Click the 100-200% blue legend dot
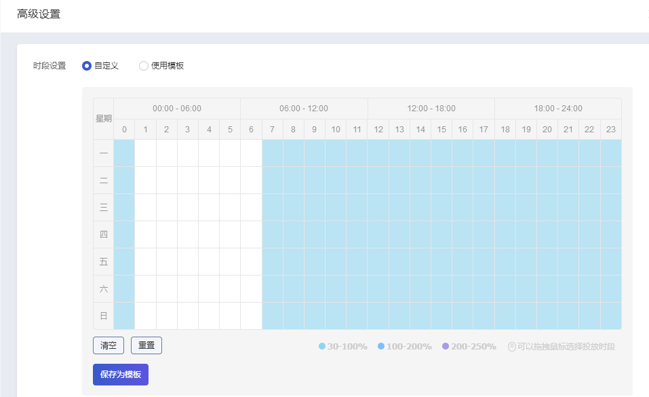The width and height of the screenshot is (649, 397). (x=381, y=346)
